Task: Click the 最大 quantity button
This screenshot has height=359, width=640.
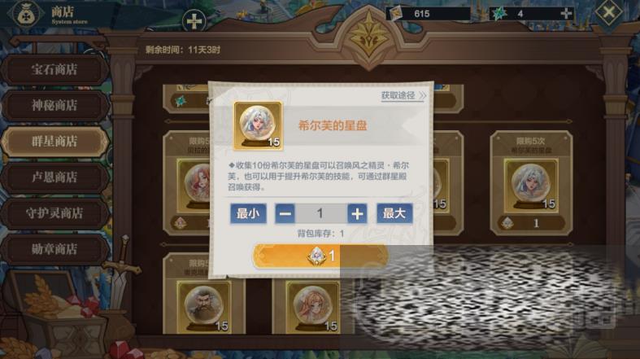Action: pyautogui.click(x=394, y=213)
